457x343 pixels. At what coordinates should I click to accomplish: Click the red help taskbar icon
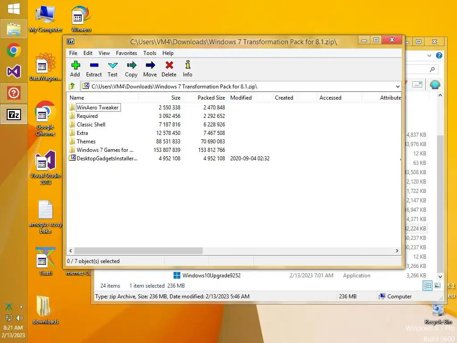(14, 93)
